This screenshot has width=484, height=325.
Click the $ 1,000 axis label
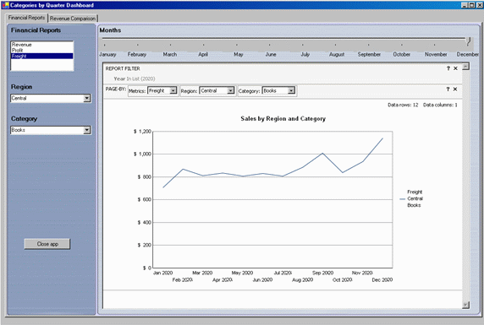142,154
